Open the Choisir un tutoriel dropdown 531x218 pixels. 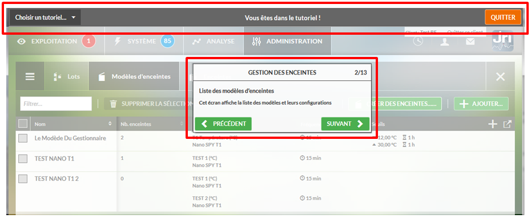click(45, 18)
